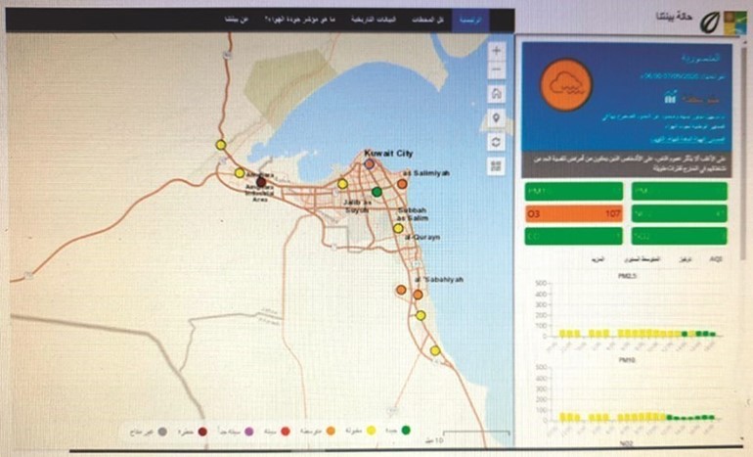Select the dark red marker at Amghara Industrial Area
The height and width of the screenshot is (457, 753).
click(x=261, y=182)
